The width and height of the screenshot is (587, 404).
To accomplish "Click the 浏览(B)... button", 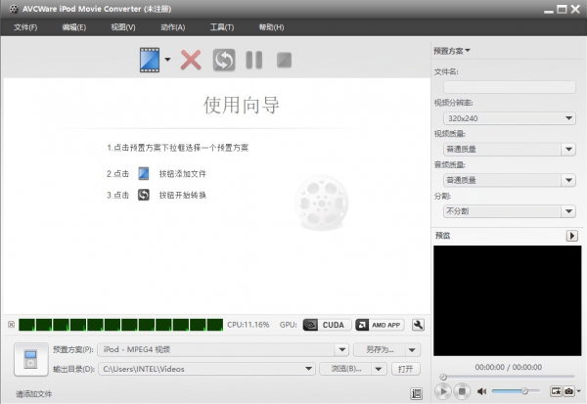I will point(346,369).
